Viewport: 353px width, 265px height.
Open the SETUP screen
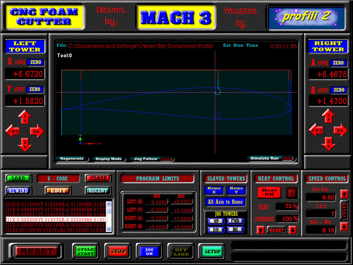point(212,252)
